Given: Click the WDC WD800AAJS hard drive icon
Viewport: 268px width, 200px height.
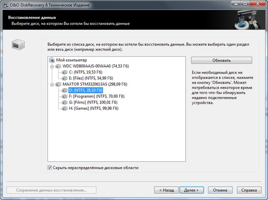Looking at the screenshot, I should 58,66.
